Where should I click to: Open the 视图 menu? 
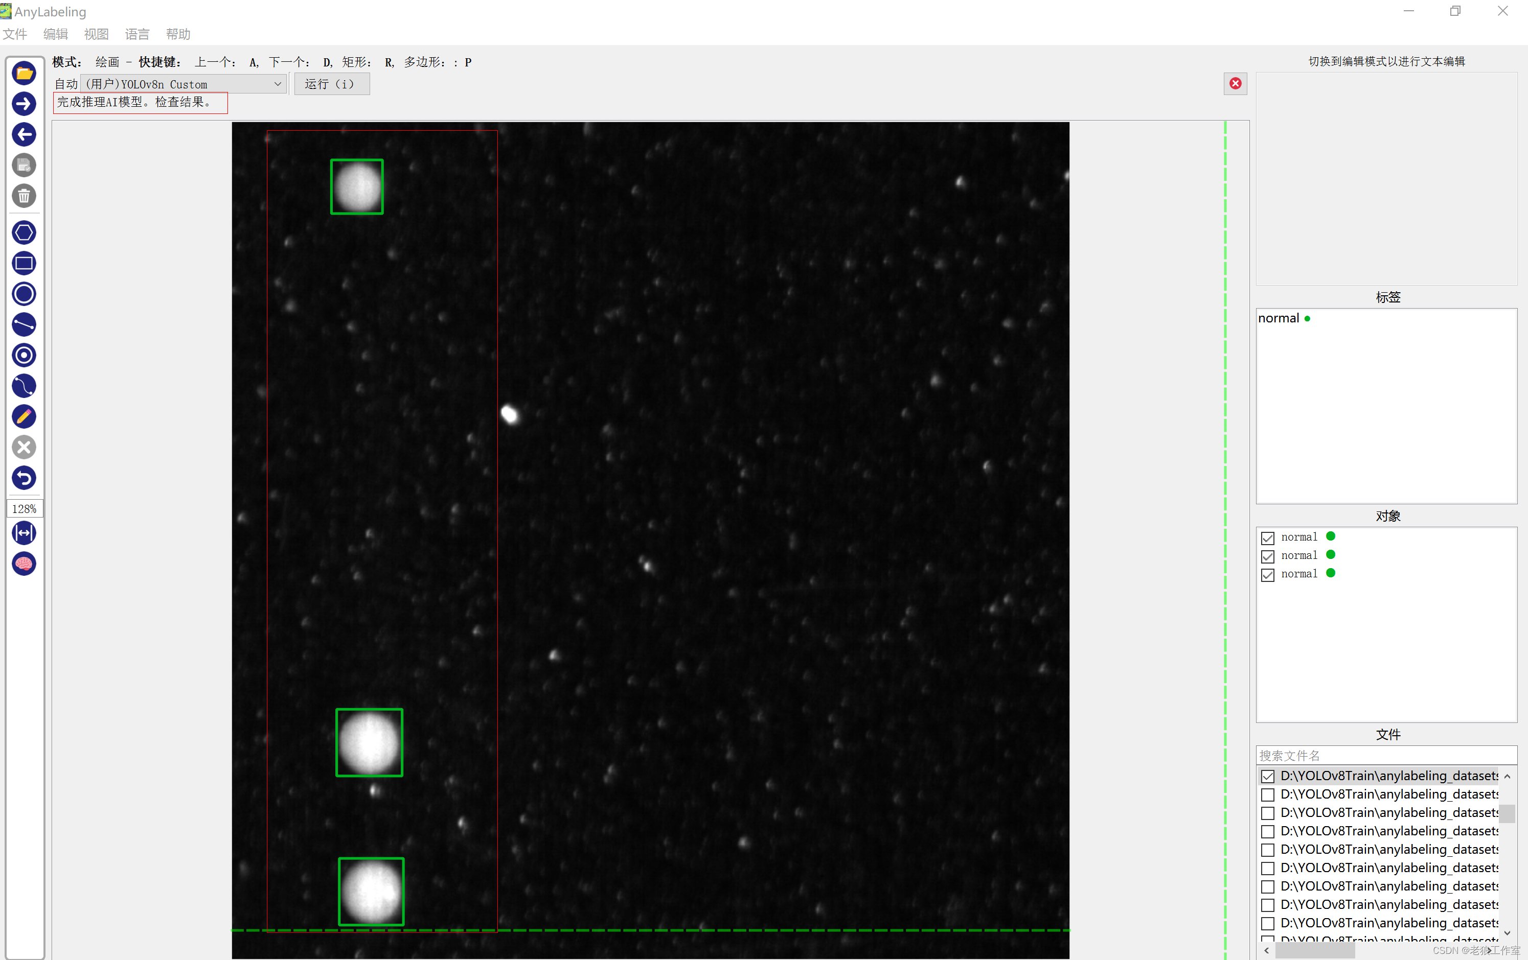click(97, 34)
